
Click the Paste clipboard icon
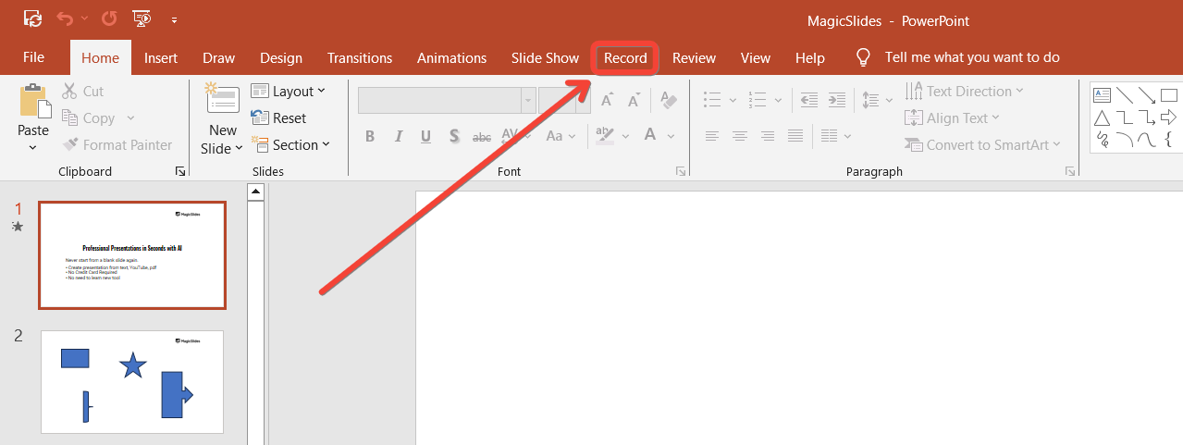point(34,101)
